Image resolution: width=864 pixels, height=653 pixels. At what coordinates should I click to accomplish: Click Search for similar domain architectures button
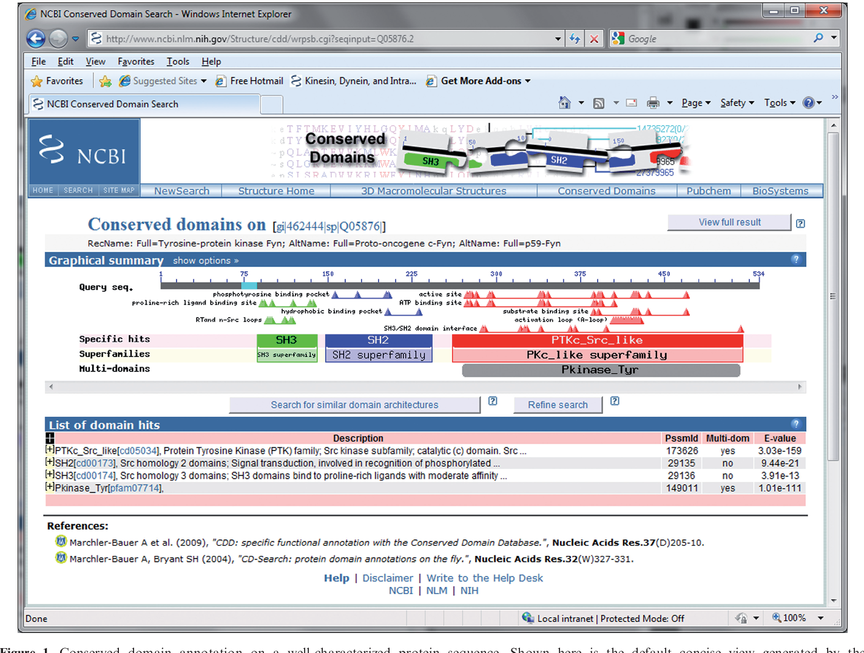(x=354, y=405)
